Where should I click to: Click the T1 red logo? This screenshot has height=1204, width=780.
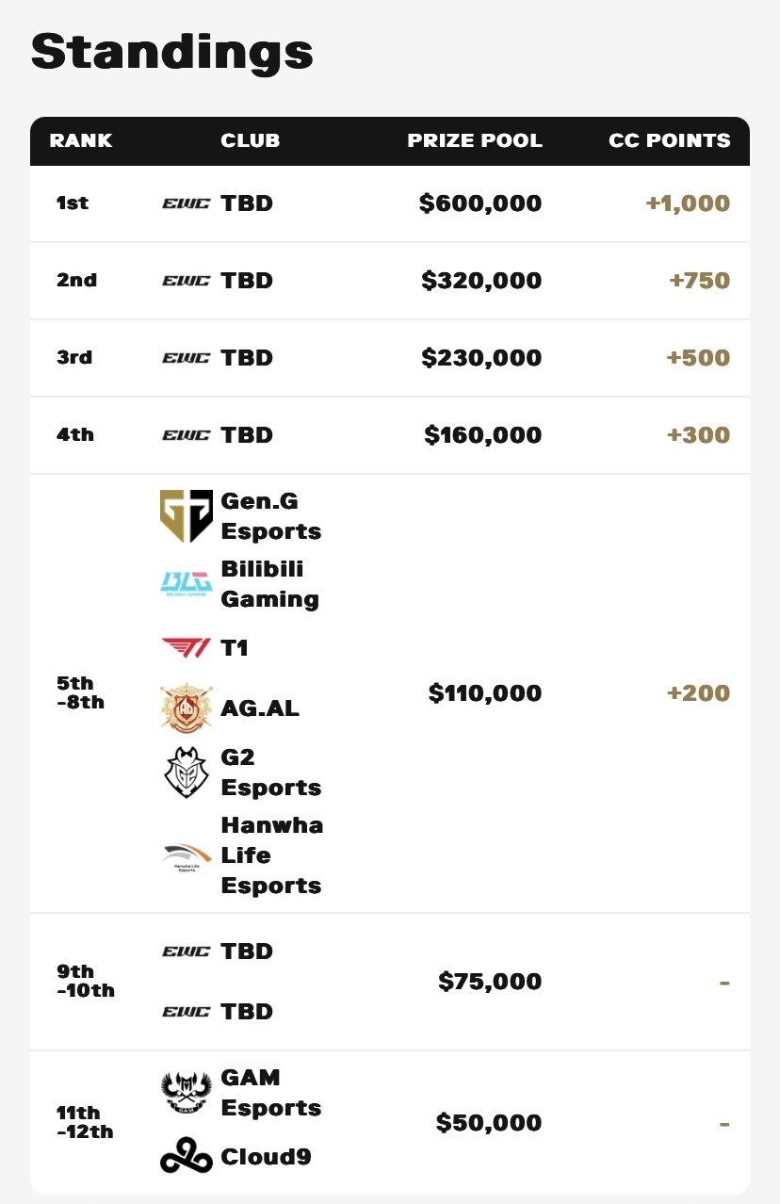(x=186, y=648)
